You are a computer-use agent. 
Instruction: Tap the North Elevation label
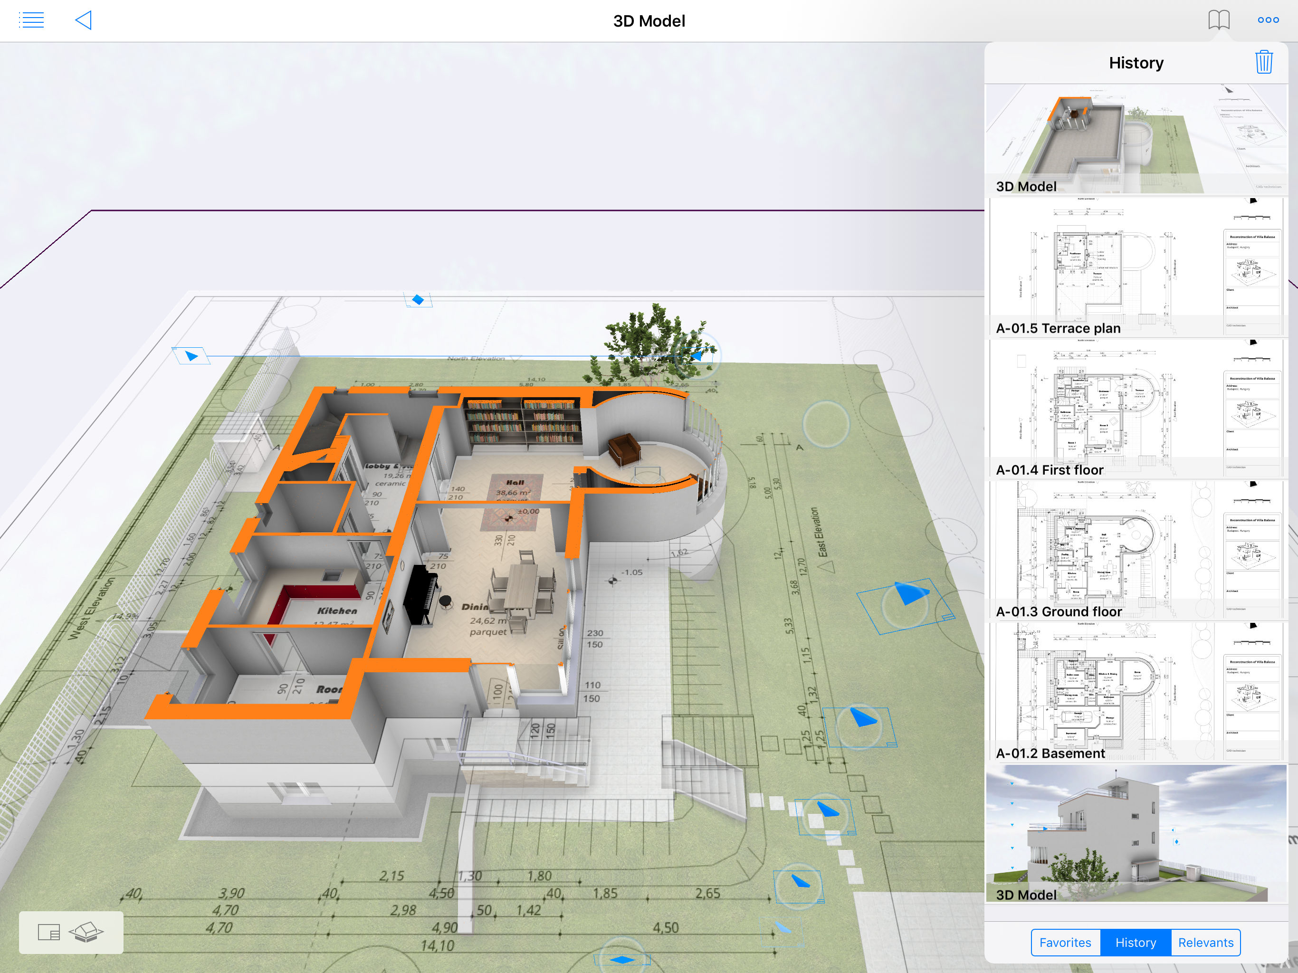tap(475, 359)
